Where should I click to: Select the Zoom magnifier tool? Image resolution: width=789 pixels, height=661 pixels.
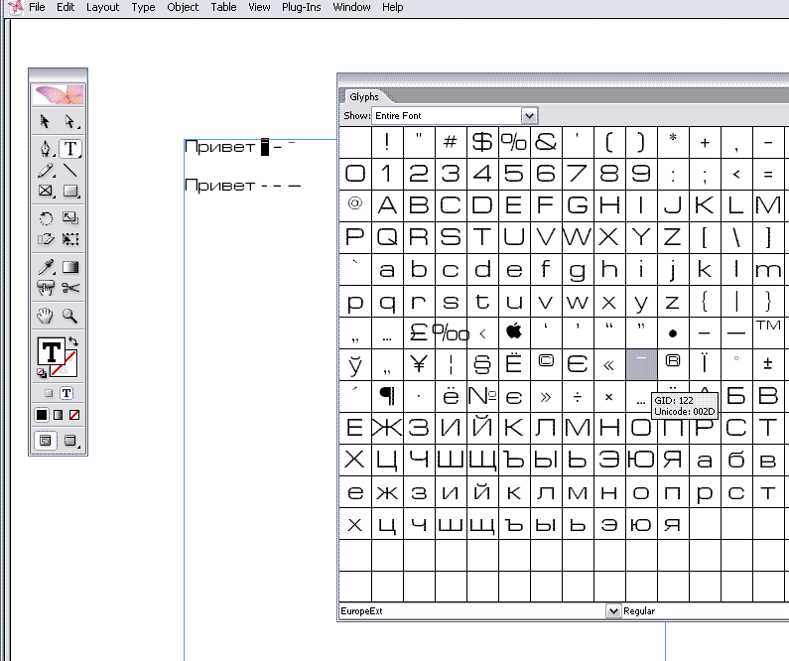coord(69,316)
